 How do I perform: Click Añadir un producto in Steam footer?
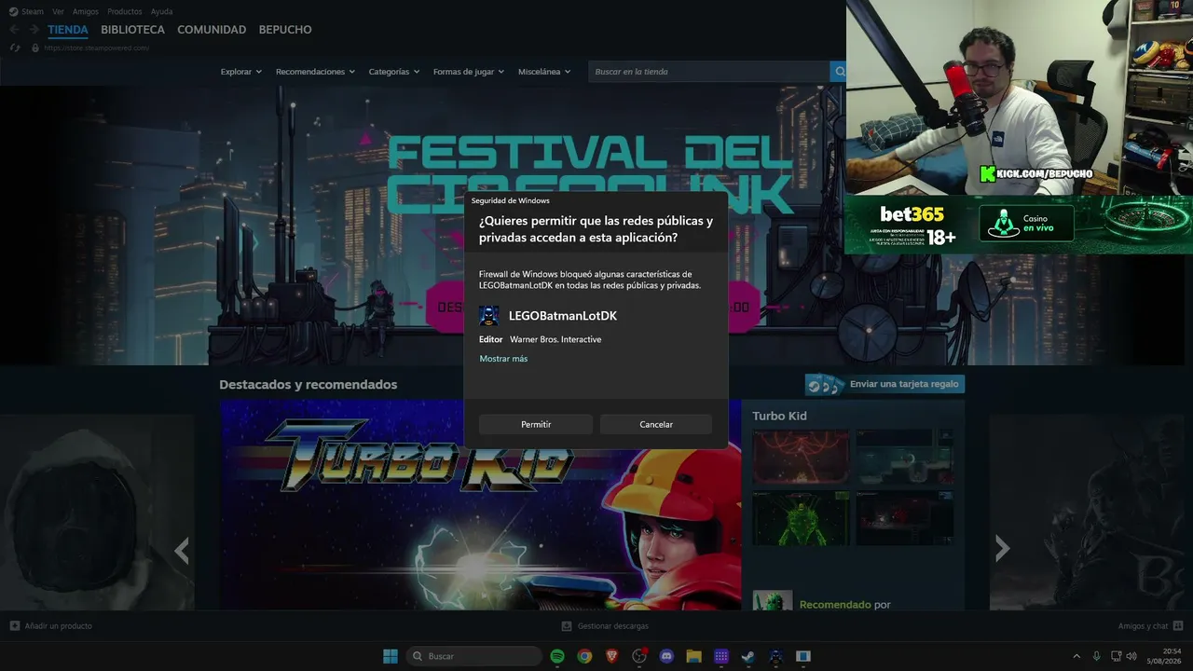51,626
